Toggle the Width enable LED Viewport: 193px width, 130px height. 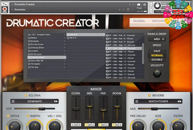(28, 116)
